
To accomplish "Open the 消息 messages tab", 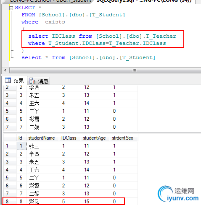I will click(39, 81).
